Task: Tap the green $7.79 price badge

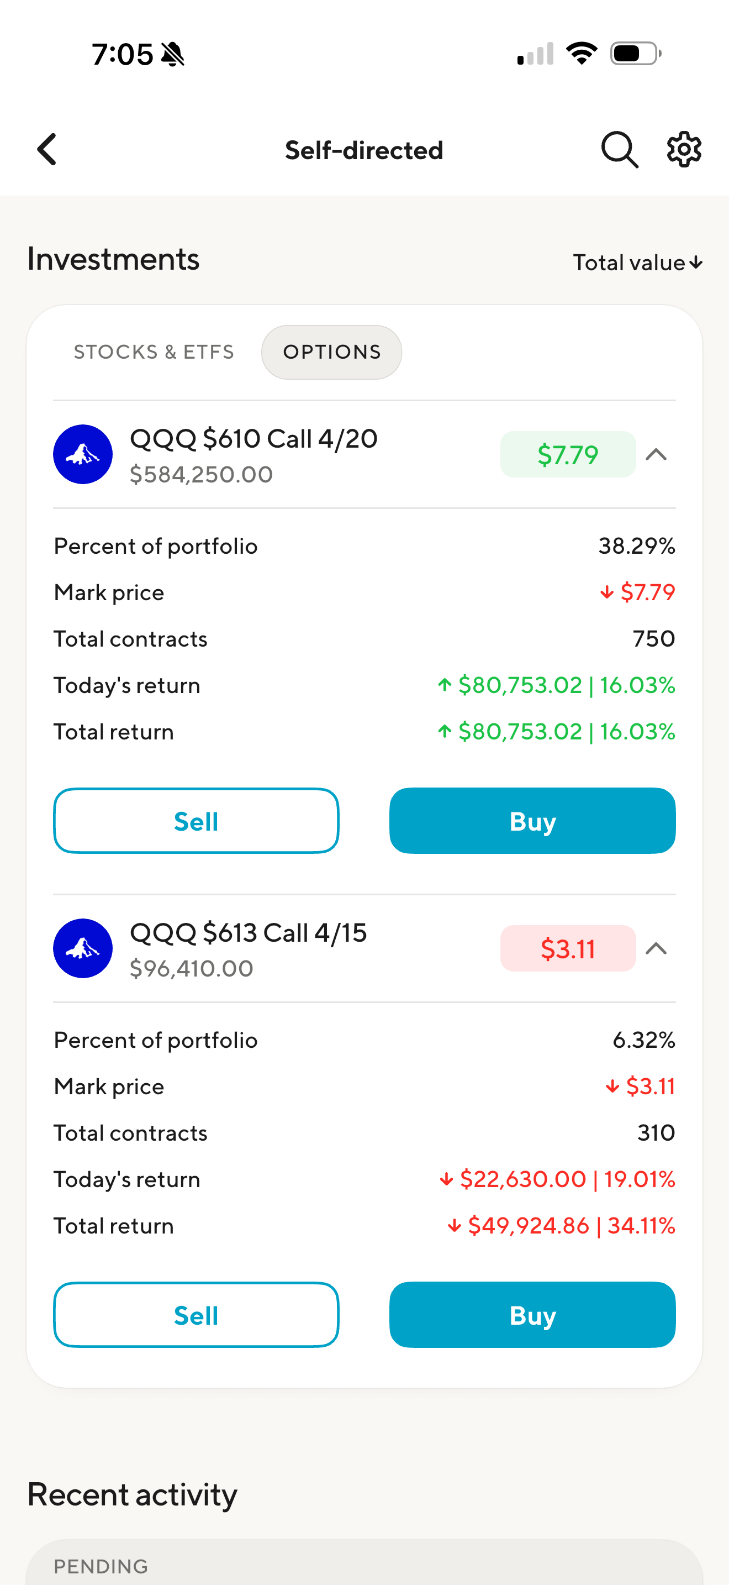Action: click(567, 455)
